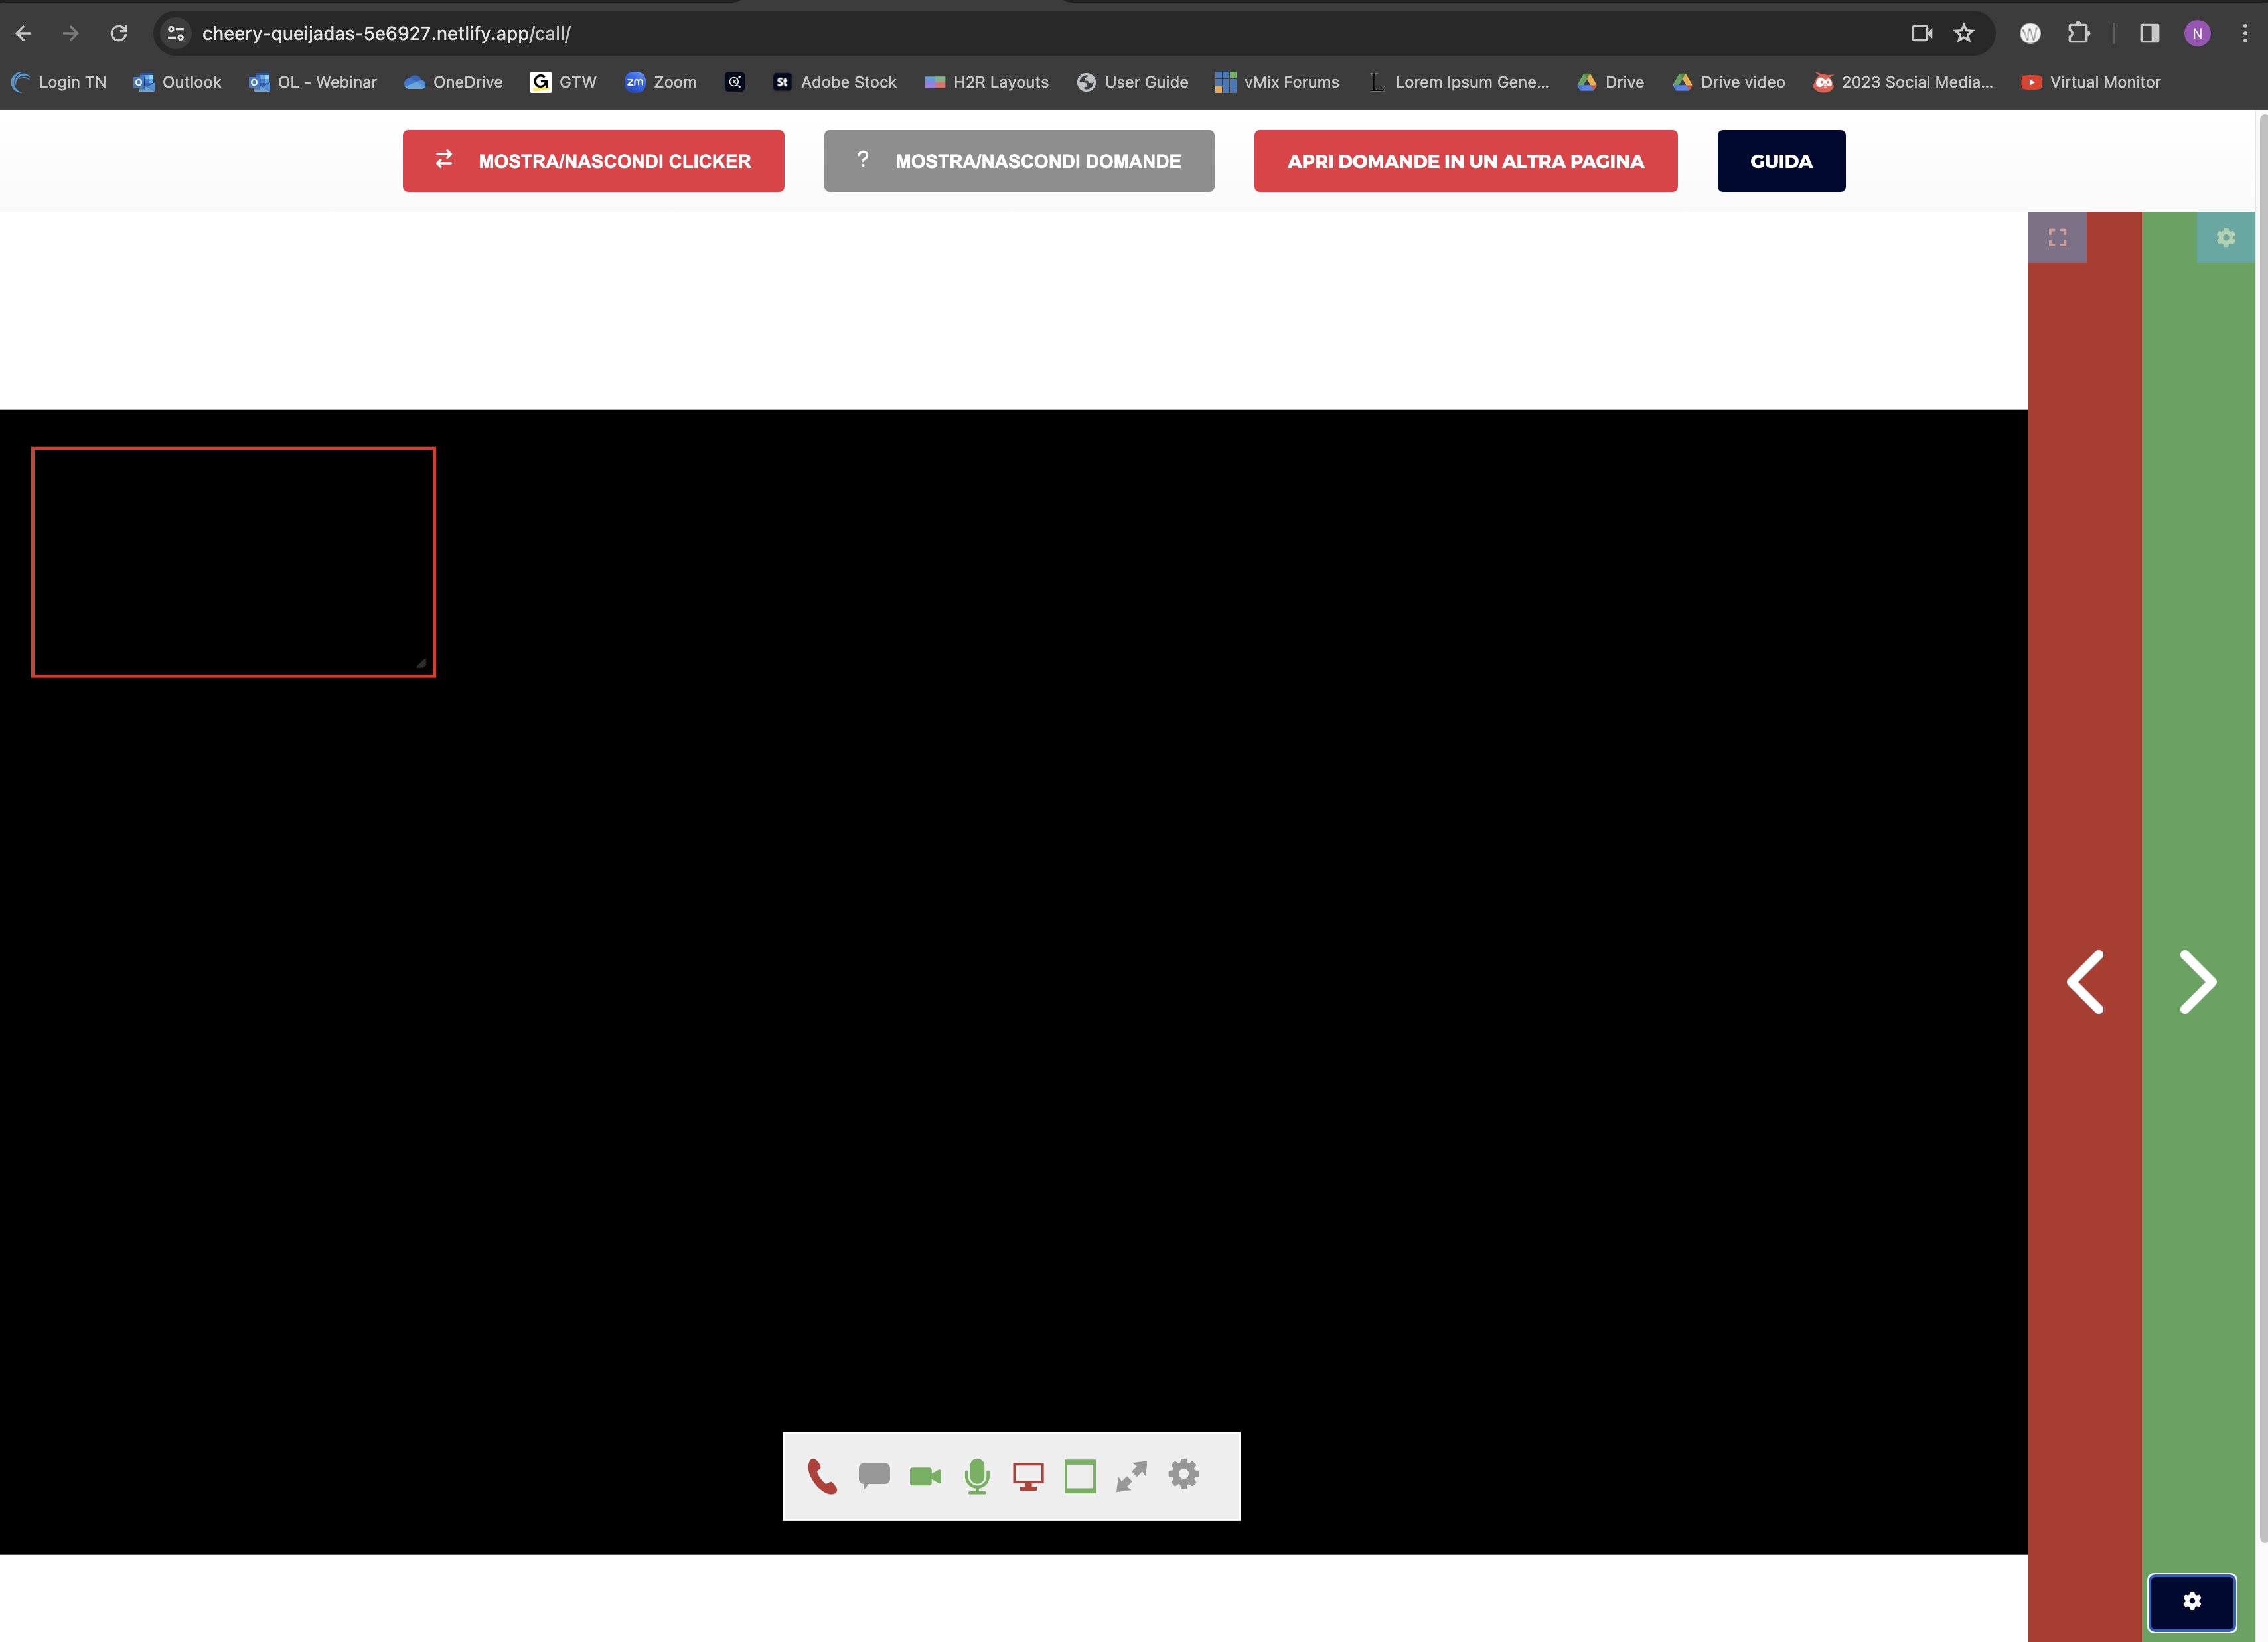Viewport: 2268px width, 1642px height.
Task: Mute the green microphone icon
Action: [x=977, y=1476]
